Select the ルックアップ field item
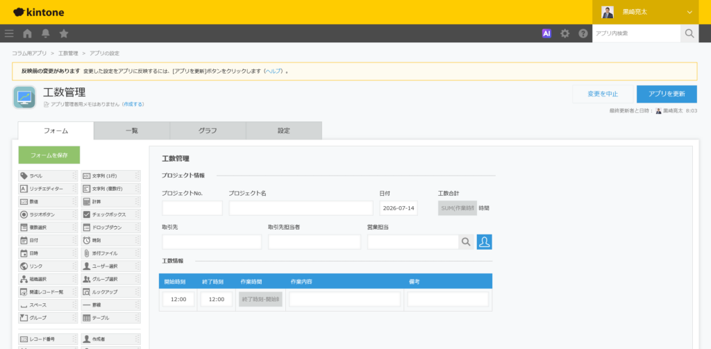Viewport: 711px width, 349px height. tap(110, 292)
